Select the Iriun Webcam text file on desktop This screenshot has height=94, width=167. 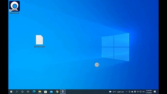tap(39, 41)
